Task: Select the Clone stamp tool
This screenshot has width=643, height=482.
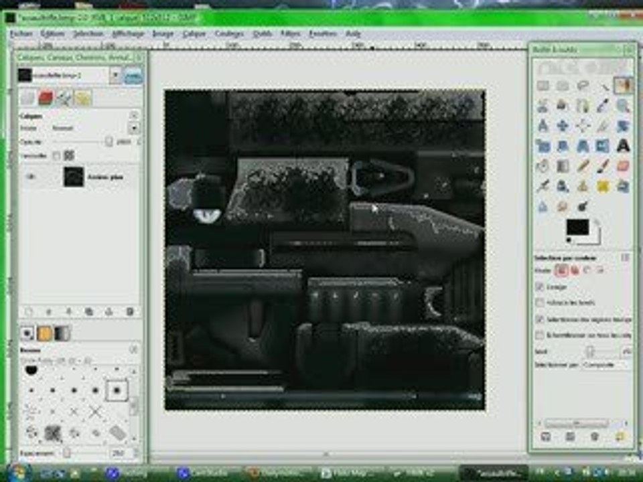Action: (583, 186)
